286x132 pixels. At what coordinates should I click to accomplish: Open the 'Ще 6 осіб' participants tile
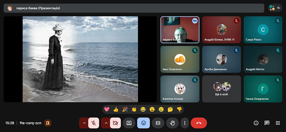pos(222,89)
